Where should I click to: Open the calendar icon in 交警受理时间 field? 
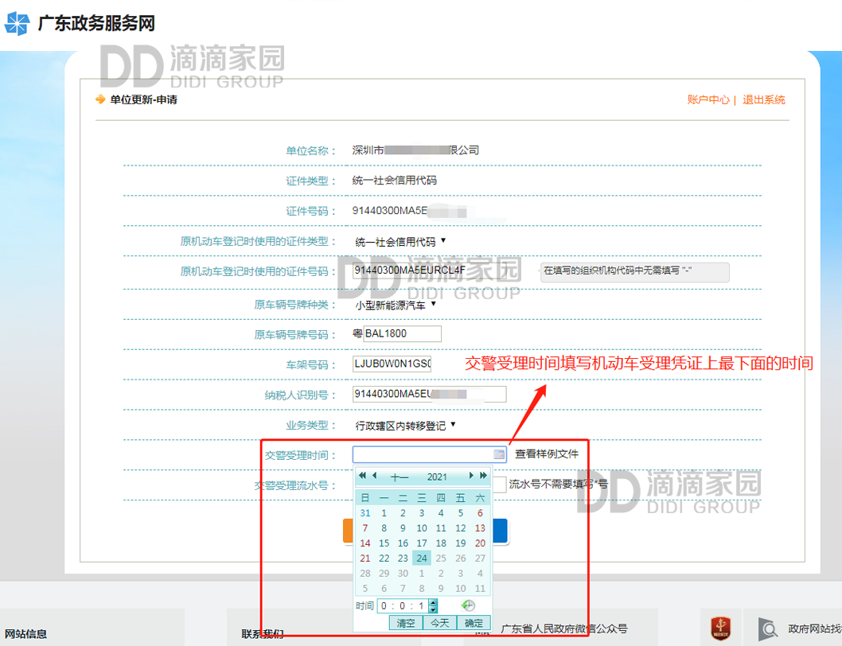click(x=499, y=454)
